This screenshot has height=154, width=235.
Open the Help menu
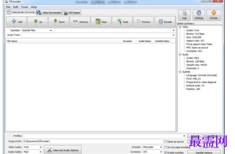coord(34,7)
